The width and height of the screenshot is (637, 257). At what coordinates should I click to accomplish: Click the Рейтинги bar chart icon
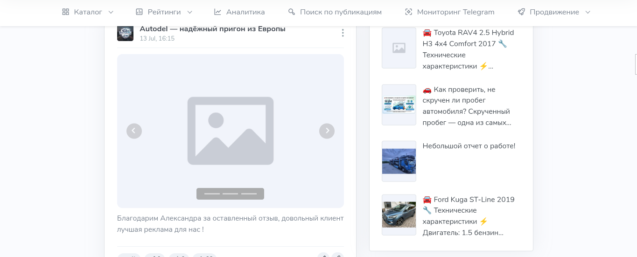[x=139, y=12]
